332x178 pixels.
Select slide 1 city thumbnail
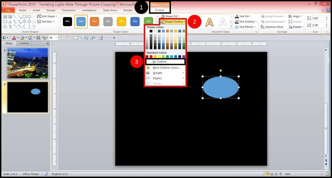pyautogui.click(x=28, y=63)
